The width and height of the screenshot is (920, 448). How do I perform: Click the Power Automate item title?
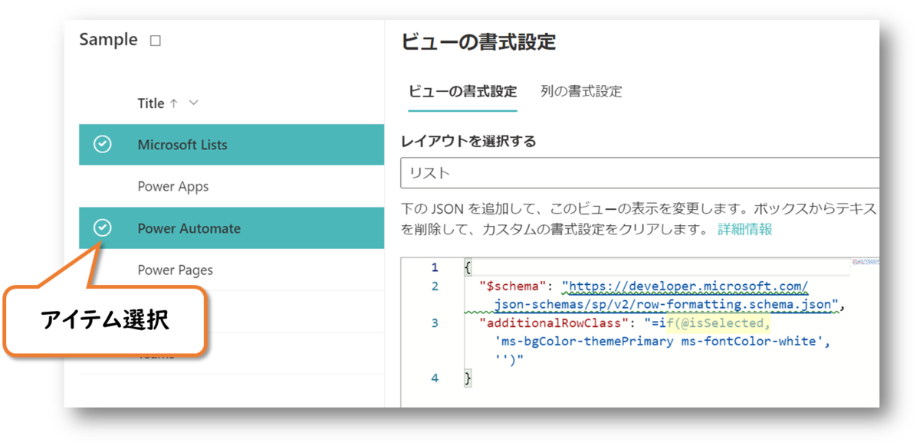pos(189,228)
